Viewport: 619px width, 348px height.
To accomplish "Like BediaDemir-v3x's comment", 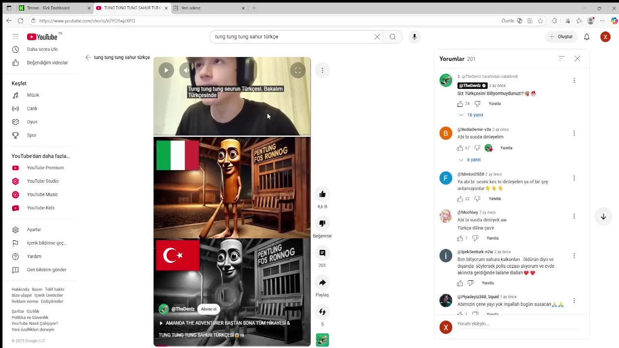I will [460, 148].
